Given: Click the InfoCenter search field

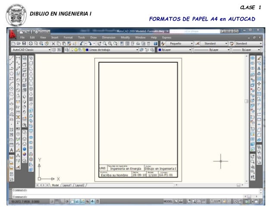Looking at the screenshot, I should pos(194,31).
